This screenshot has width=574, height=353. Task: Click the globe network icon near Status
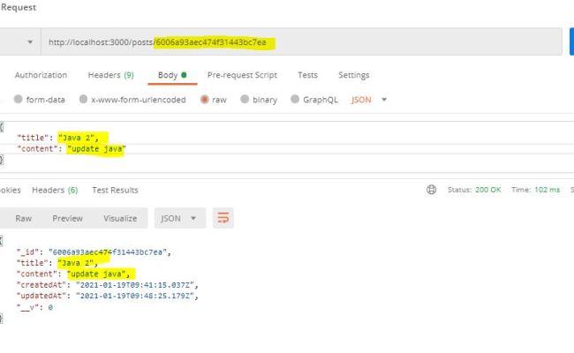click(x=431, y=190)
